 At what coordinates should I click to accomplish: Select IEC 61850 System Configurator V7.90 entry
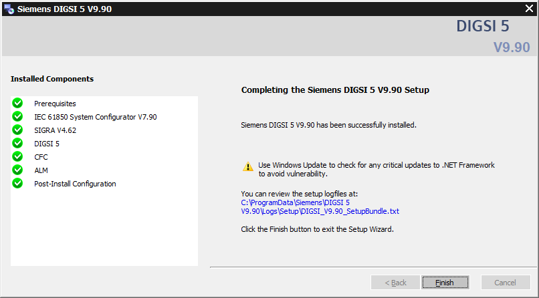[95, 117]
